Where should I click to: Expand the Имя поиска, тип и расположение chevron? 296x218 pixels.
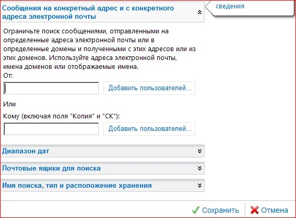(199, 186)
